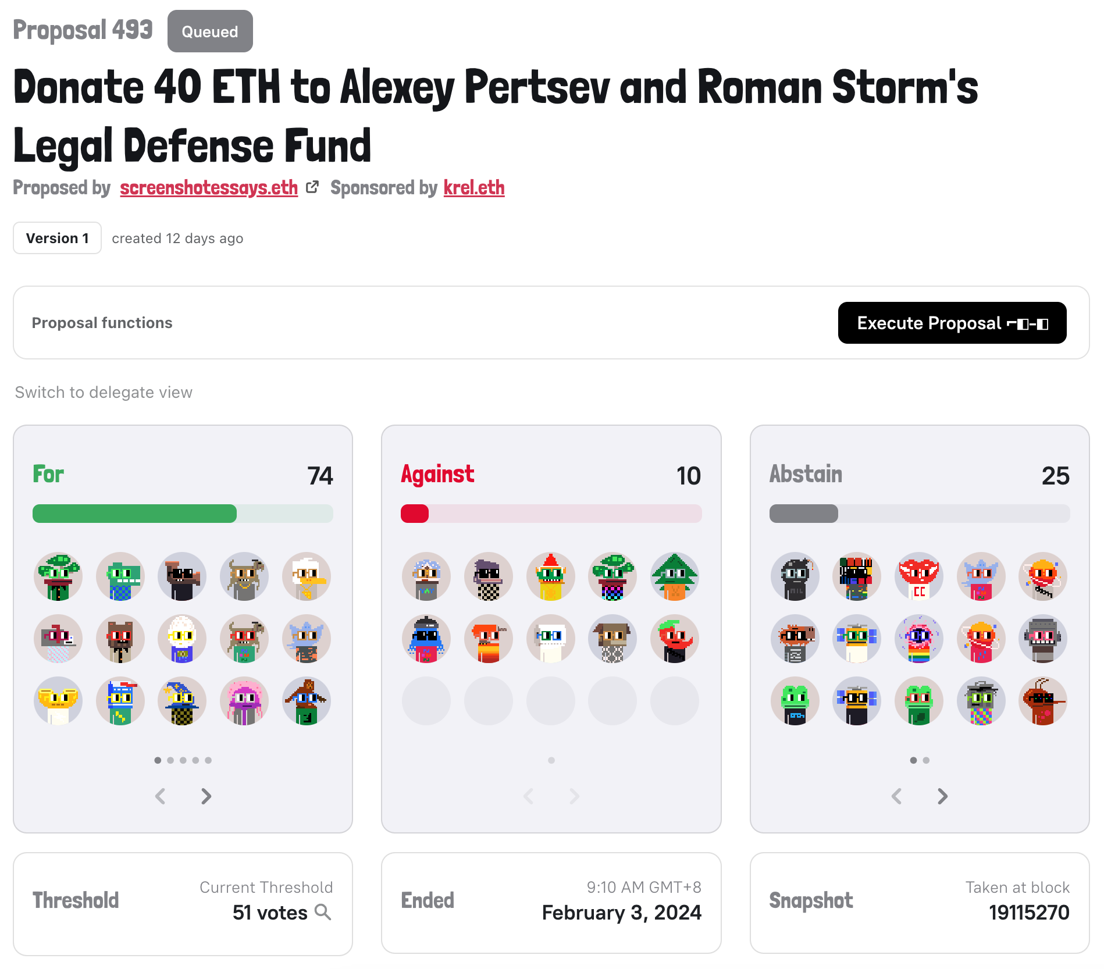Click the pink jellyfish avatar under For
Screen dimensions: 1104x969
pos(245,701)
